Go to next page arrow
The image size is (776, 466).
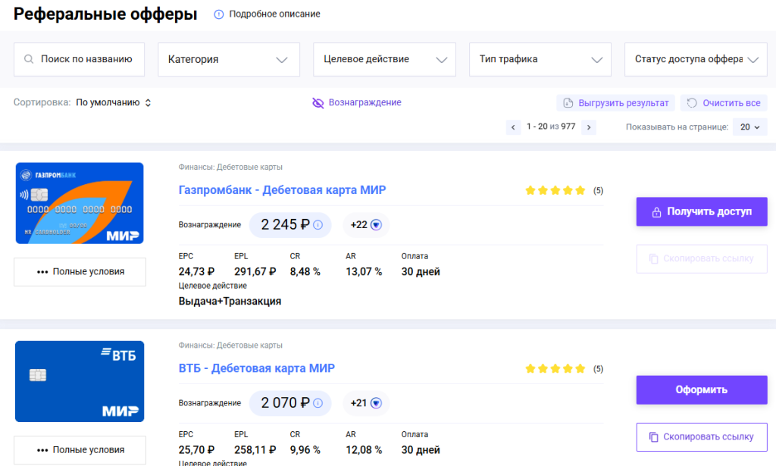(588, 127)
